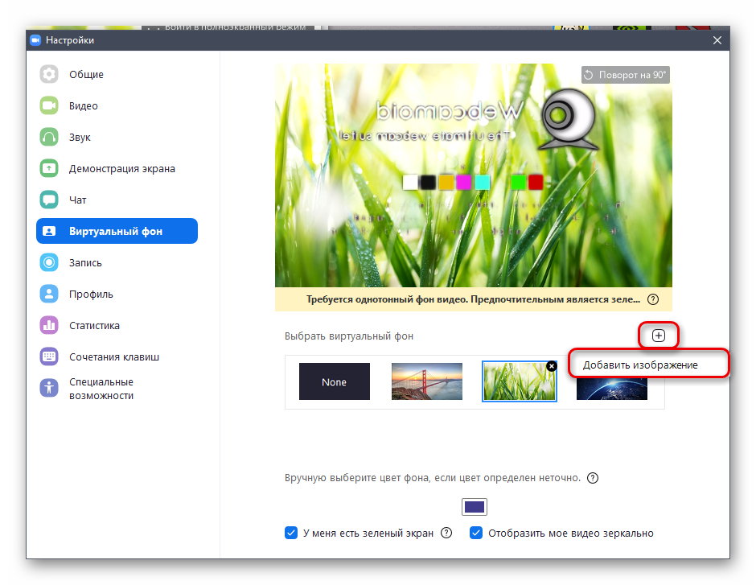This screenshot has height=585, width=756.
Task: Toggle the 'У меня есть зеленый экран' checkbox
Action: pyautogui.click(x=291, y=533)
